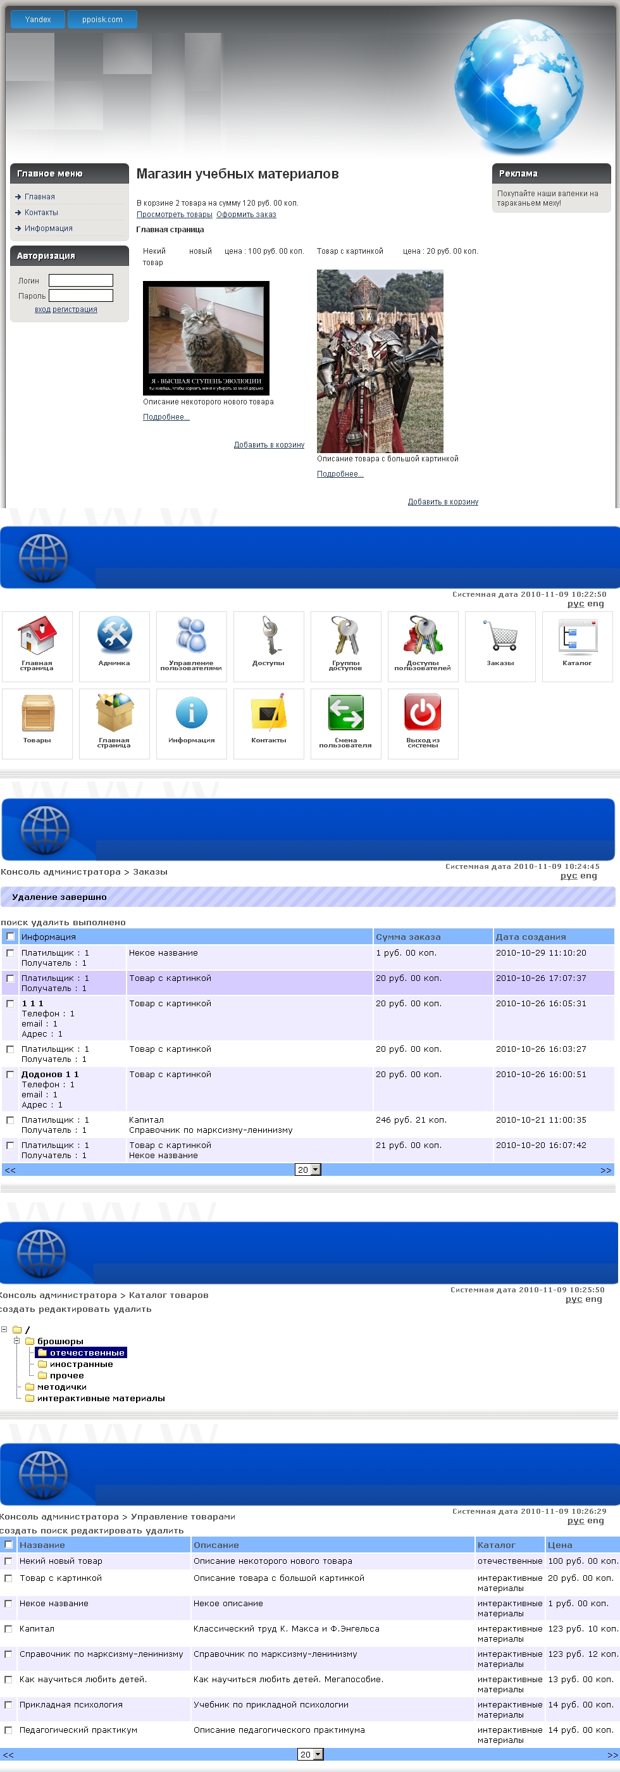The width and height of the screenshot is (620, 1772).
Task: Click folder icon next to методички
Action: [x=30, y=1386]
